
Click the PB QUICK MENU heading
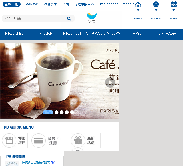pyautogui.click(x=19, y=127)
